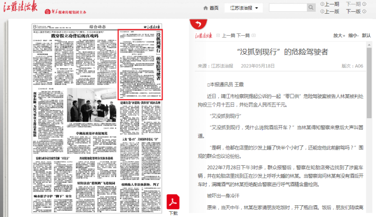Click the date 2023年05月18日
The height and width of the screenshot is (217, 376).
click(x=258, y=66)
